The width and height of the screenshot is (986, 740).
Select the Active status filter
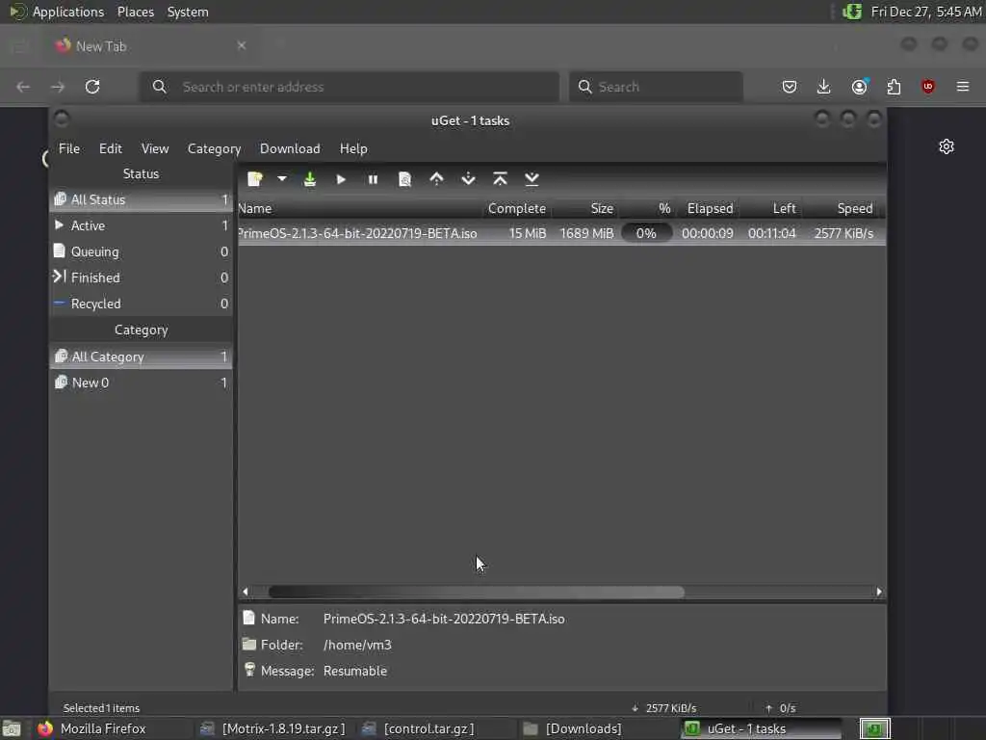click(141, 225)
